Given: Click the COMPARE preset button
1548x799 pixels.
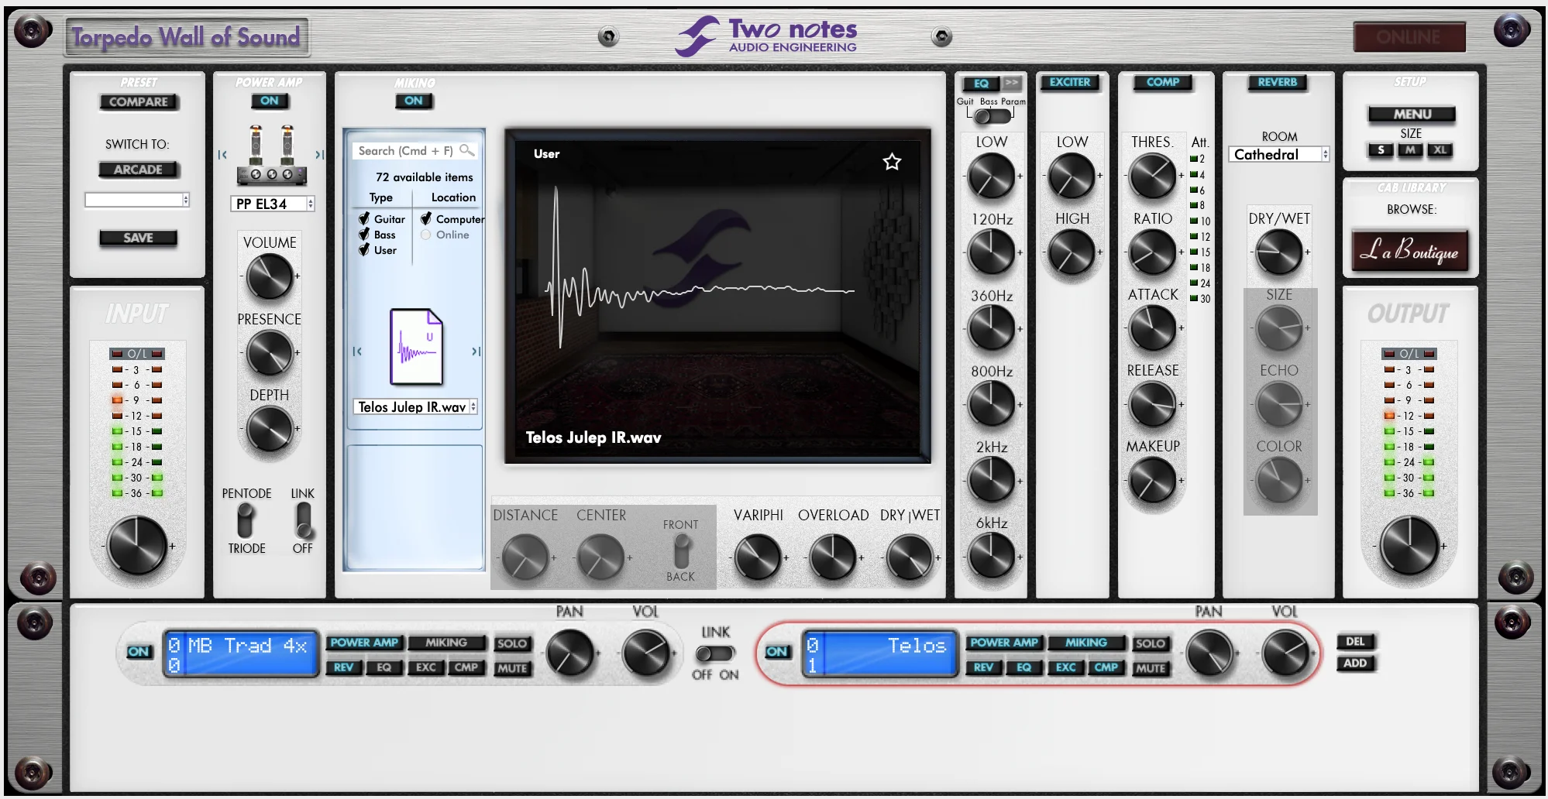Looking at the screenshot, I should (x=139, y=101).
